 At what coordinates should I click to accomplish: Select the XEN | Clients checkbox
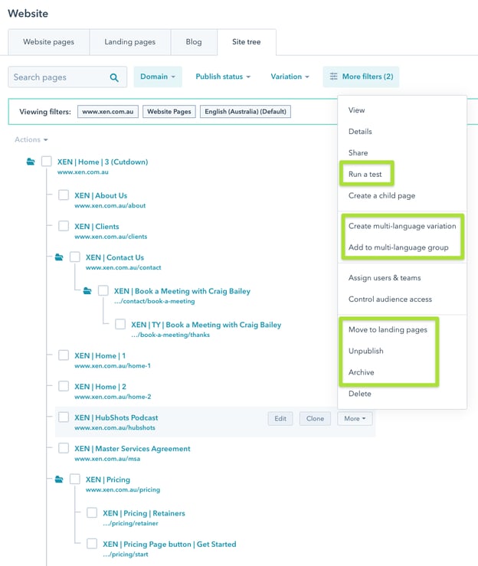coord(64,226)
